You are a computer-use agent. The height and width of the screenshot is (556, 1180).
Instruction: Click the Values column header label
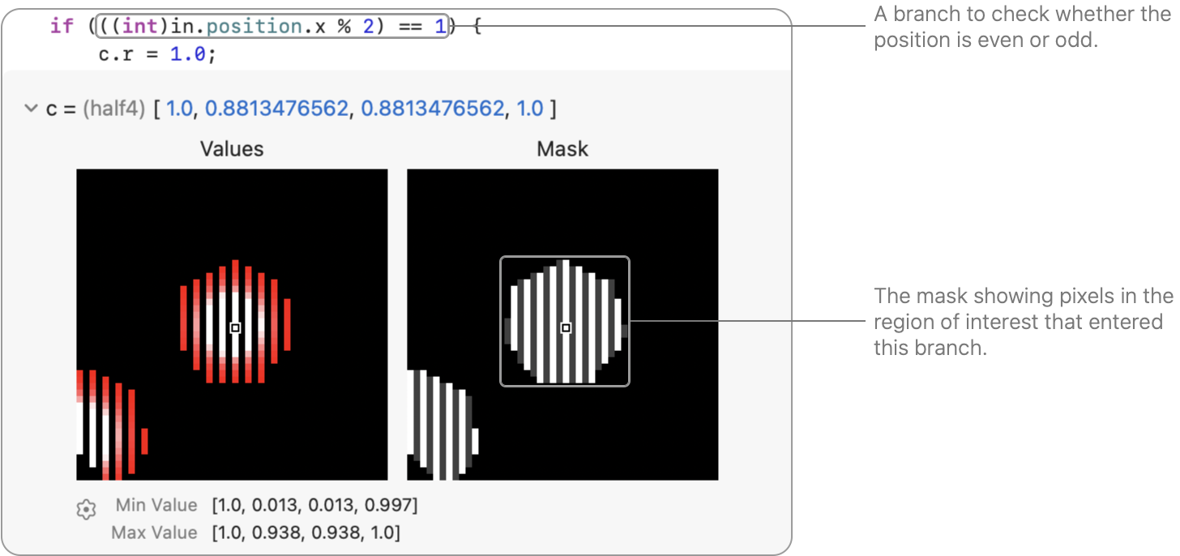click(x=232, y=148)
